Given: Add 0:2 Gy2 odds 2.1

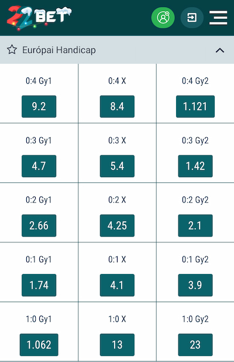Looking at the screenshot, I should 195,225.
